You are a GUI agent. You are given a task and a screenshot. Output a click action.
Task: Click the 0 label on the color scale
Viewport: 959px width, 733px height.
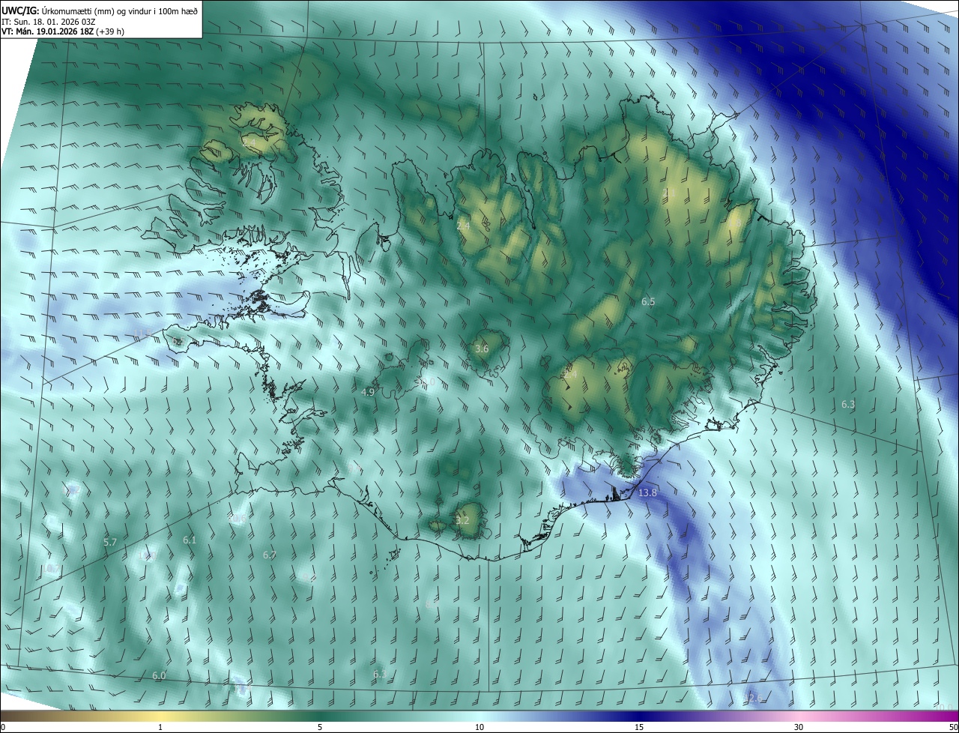click(x=3, y=727)
